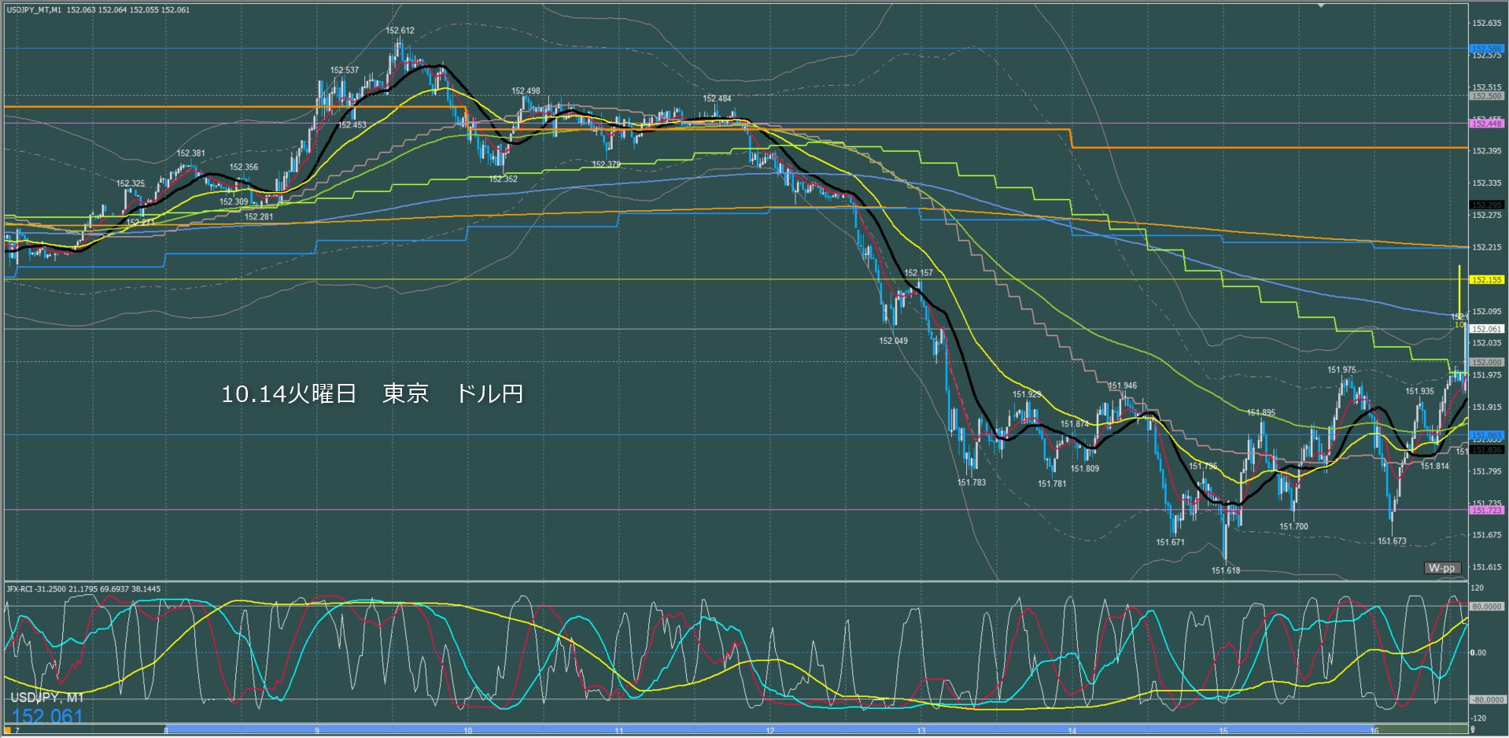Select the pink 152.448 price level tag
The height and width of the screenshot is (738, 1509).
pos(1486,124)
